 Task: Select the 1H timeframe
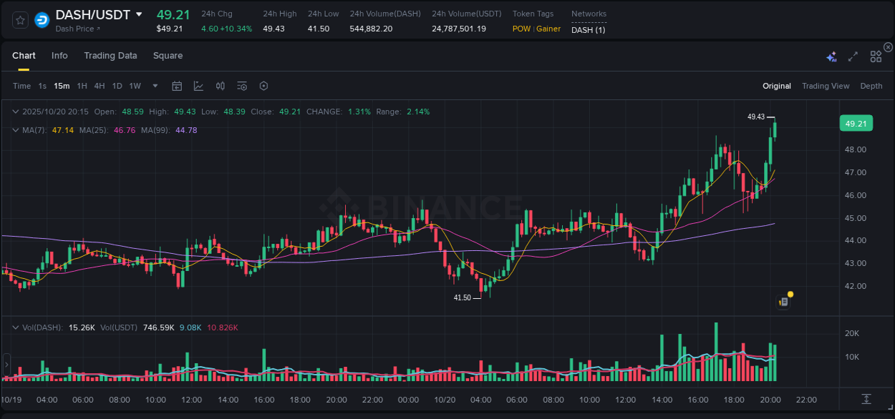click(82, 86)
